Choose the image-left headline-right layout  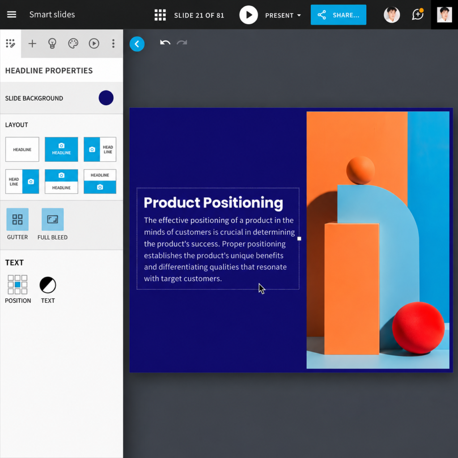click(x=100, y=149)
